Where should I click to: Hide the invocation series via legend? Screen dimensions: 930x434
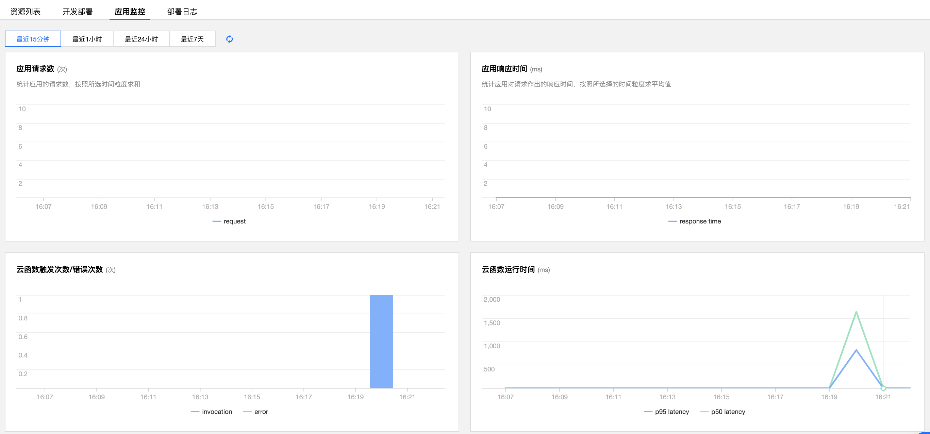[217, 412]
